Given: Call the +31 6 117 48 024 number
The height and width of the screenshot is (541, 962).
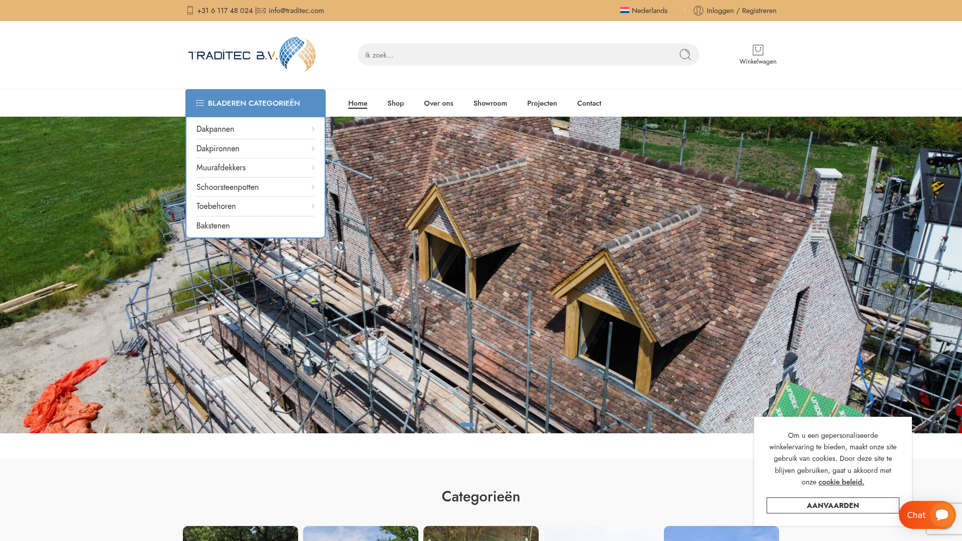Looking at the screenshot, I should pos(224,11).
